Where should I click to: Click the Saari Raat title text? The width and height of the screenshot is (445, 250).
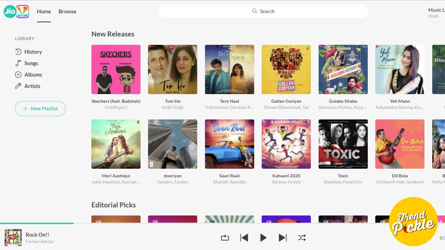[x=230, y=176]
